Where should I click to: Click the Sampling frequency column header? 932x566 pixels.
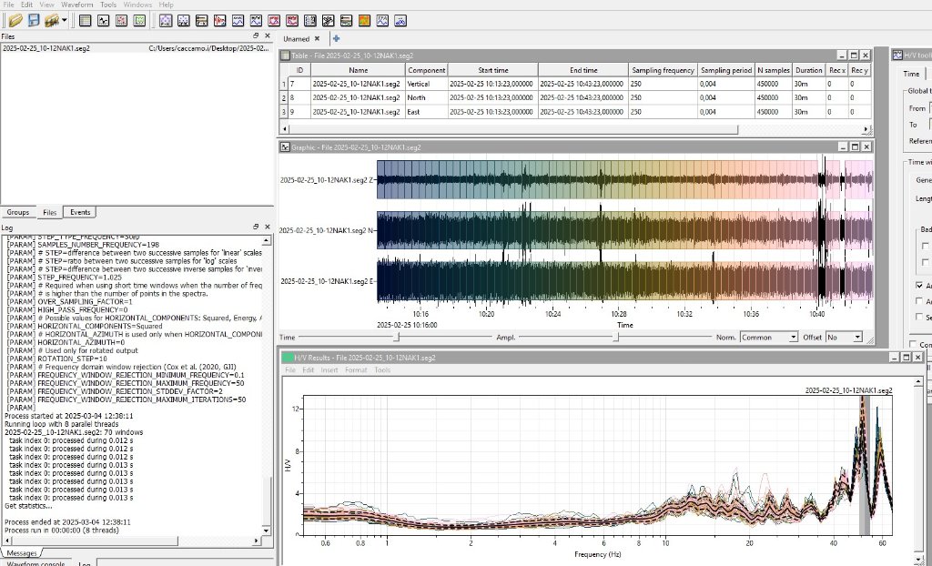pyautogui.click(x=664, y=70)
